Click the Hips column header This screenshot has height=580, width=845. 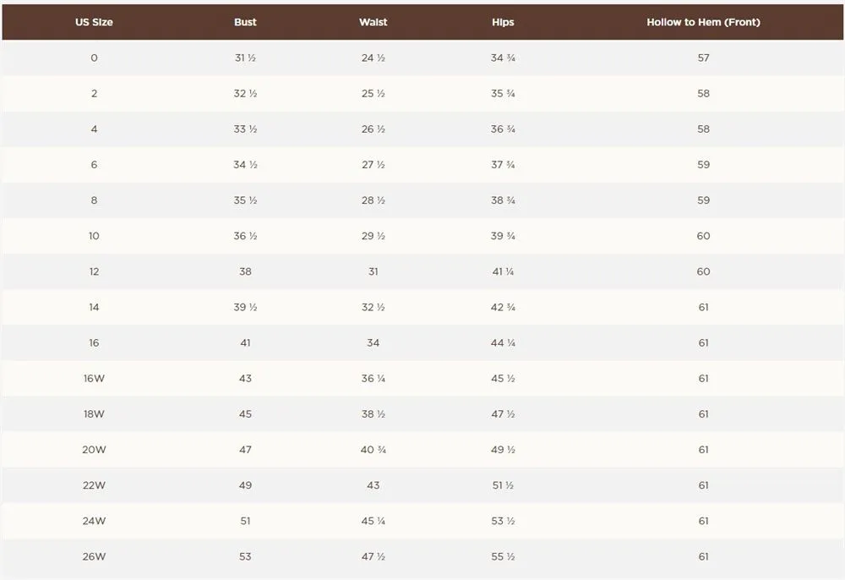click(x=503, y=22)
